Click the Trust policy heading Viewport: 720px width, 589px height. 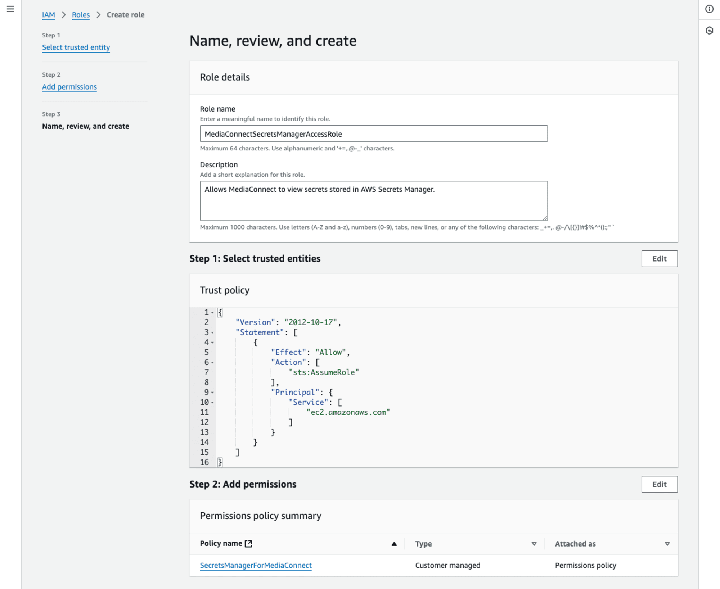click(x=225, y=290)
